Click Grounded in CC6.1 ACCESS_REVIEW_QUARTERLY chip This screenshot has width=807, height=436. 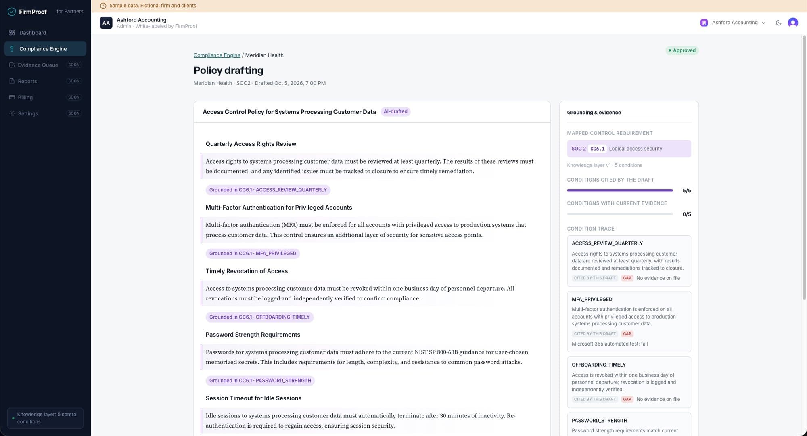268,190
